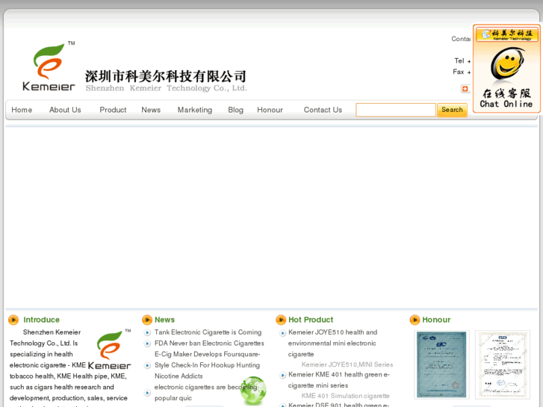Click the green globe icon in News
Screen dimensions: 543x407
[253, 391]
